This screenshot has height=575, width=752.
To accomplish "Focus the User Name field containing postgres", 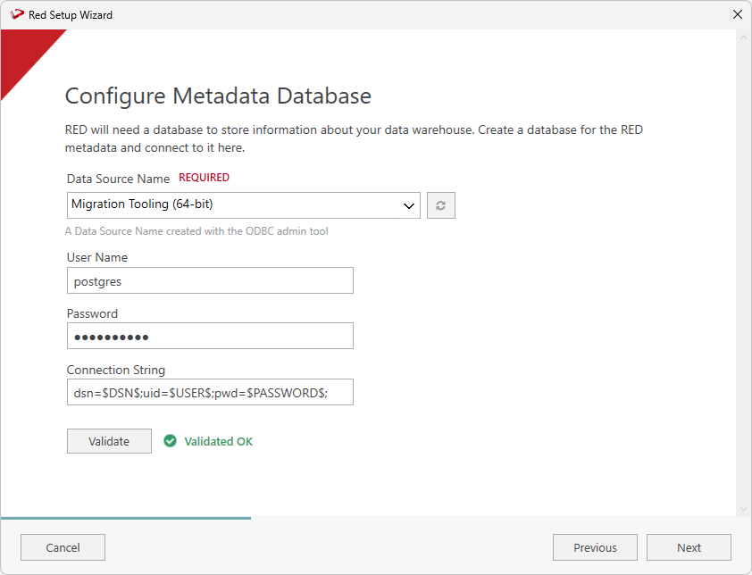I will (210, 280).
